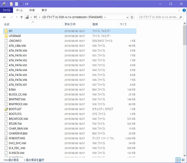This screenshot has height=163, width=187.
Task: Select the ATA_PATA.V03 file name
Action: pyautogui.click(x=18, y=65)
